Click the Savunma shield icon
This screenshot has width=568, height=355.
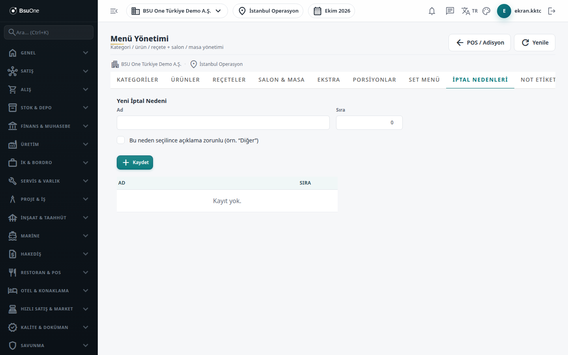(13, 346)
